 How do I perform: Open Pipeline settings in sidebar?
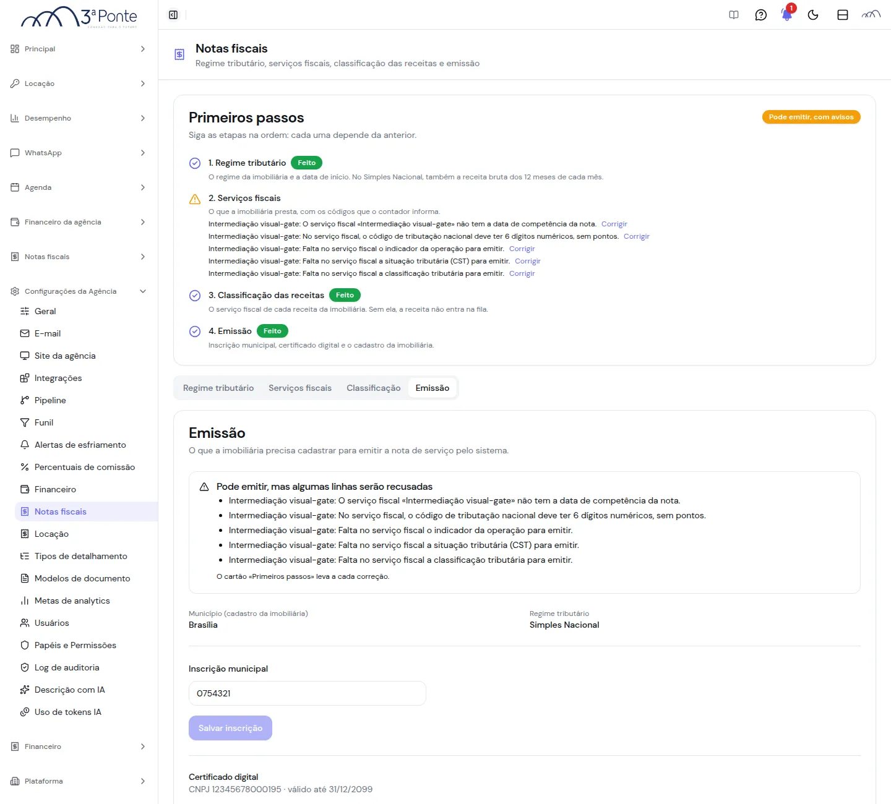(x=87, y=400)
